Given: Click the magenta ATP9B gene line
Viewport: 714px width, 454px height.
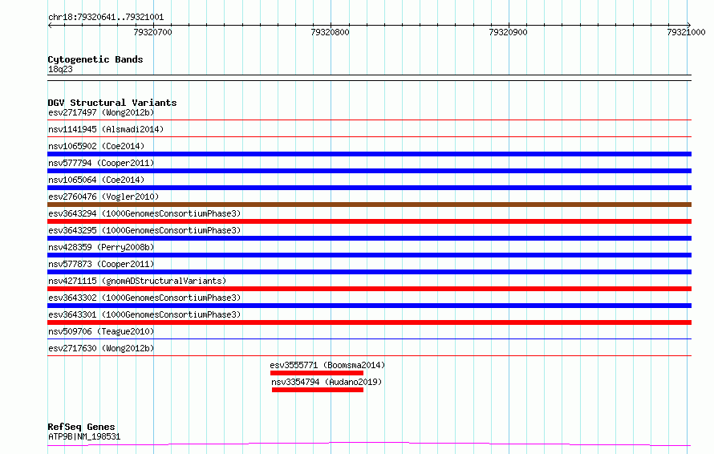Looking at the screenshot, I should [x=369, y=444].
